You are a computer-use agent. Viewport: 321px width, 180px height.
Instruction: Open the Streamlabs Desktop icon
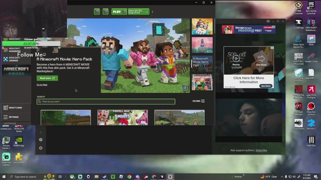pos(6,159)
